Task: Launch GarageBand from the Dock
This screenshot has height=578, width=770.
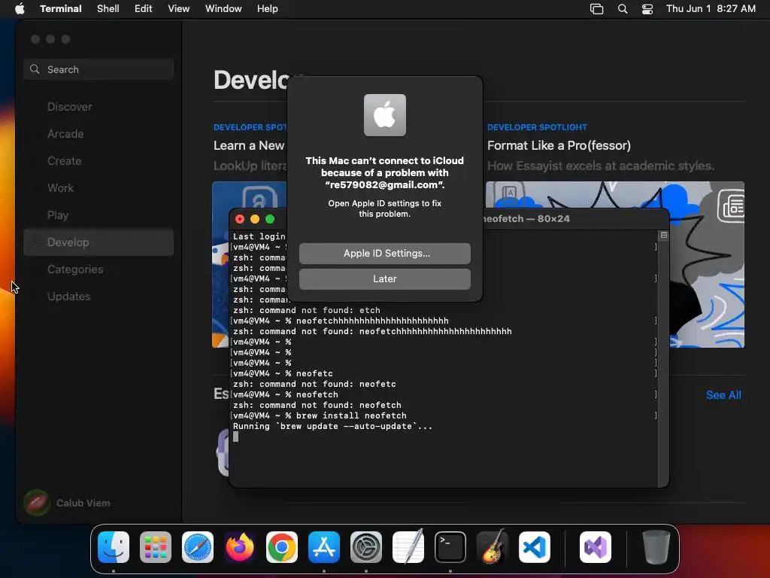Action: pos(493,547)
